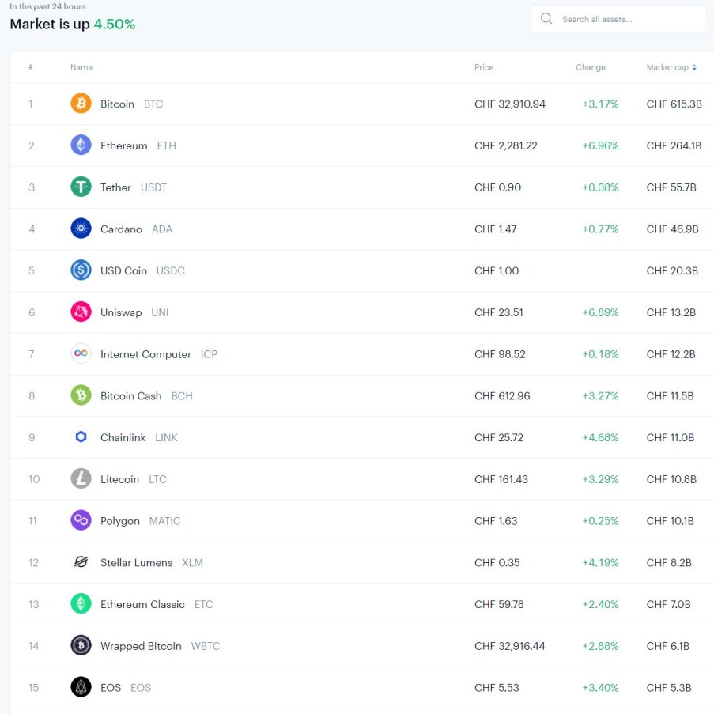Click the Stellar Lumens logo icon

(81, 562)
